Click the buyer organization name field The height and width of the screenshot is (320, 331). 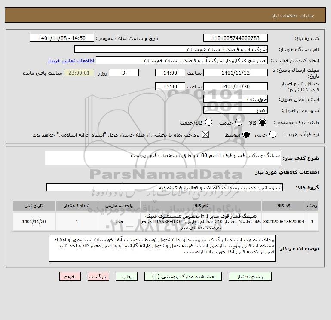pyautogui.click(x=171, y=49)
